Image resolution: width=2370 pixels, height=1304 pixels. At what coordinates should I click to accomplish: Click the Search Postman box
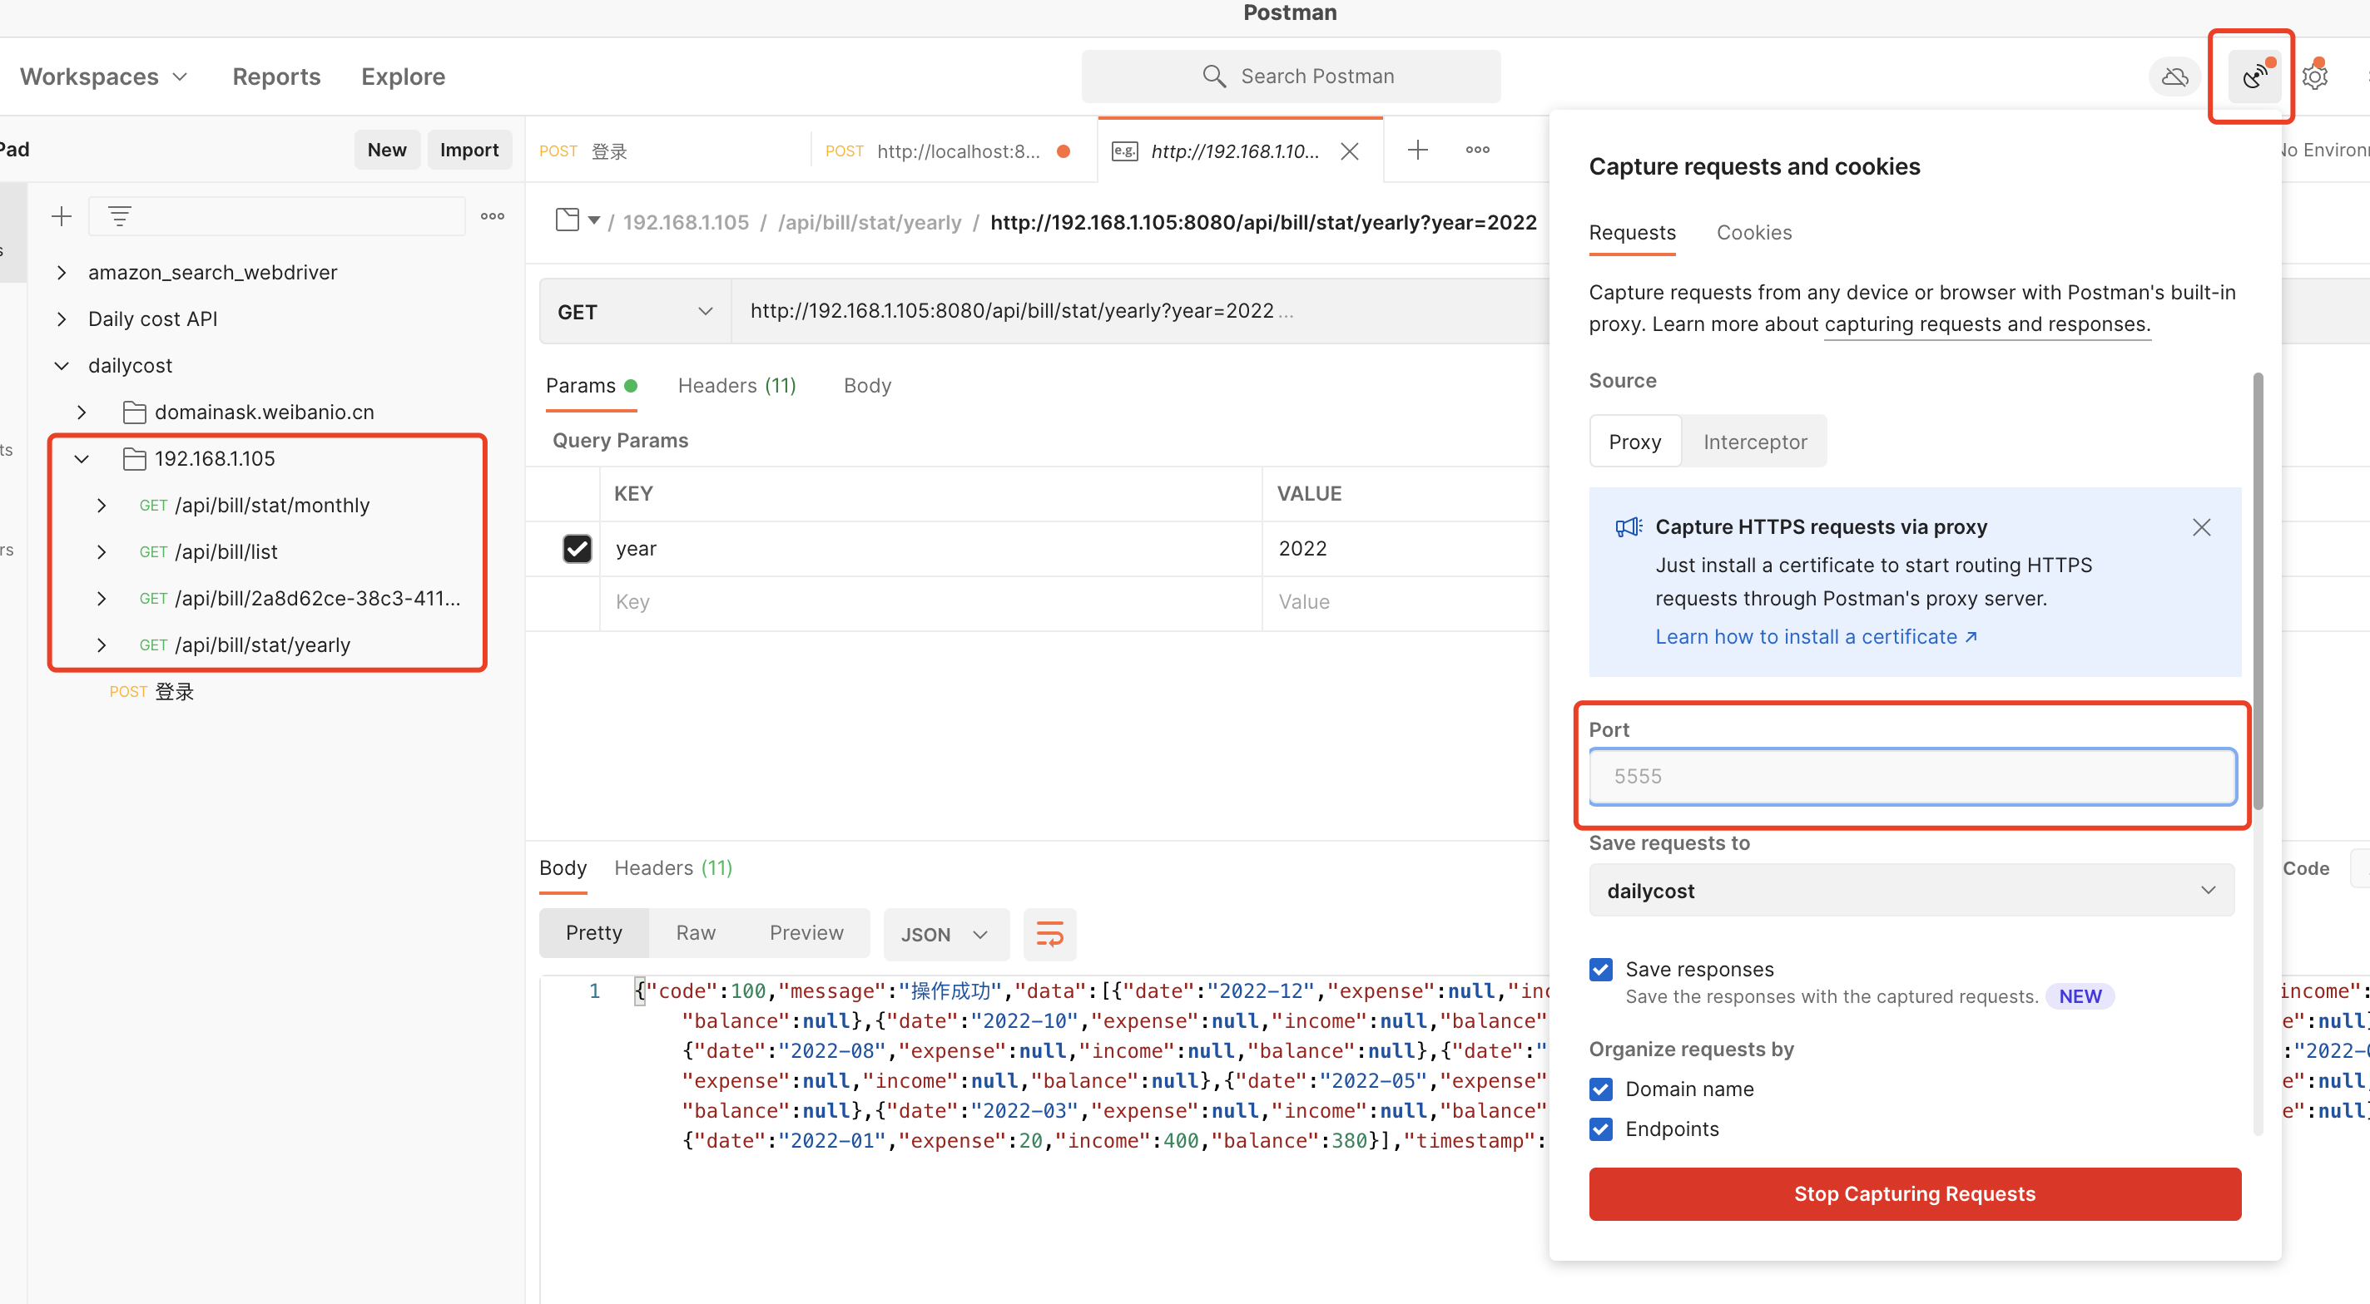pos(1291,77)
